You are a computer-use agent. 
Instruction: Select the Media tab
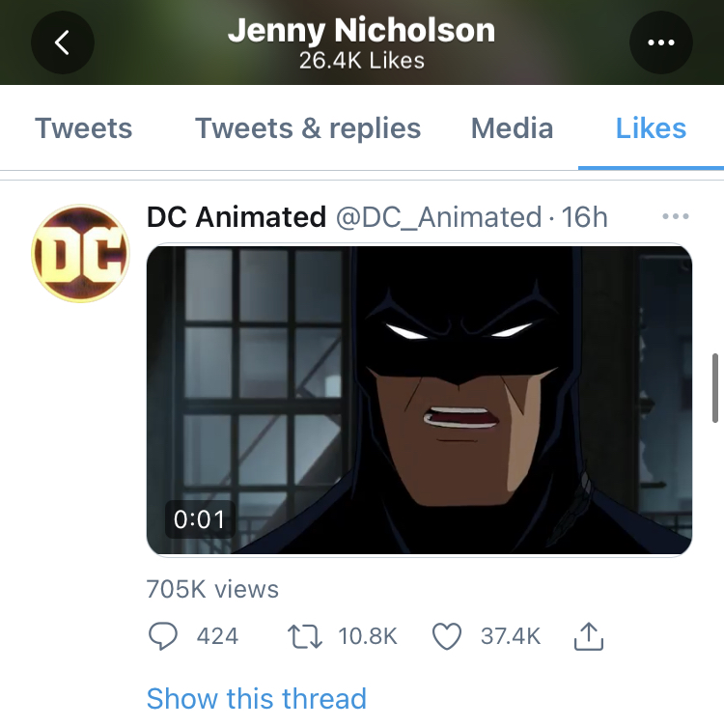(x=513, y=128)
